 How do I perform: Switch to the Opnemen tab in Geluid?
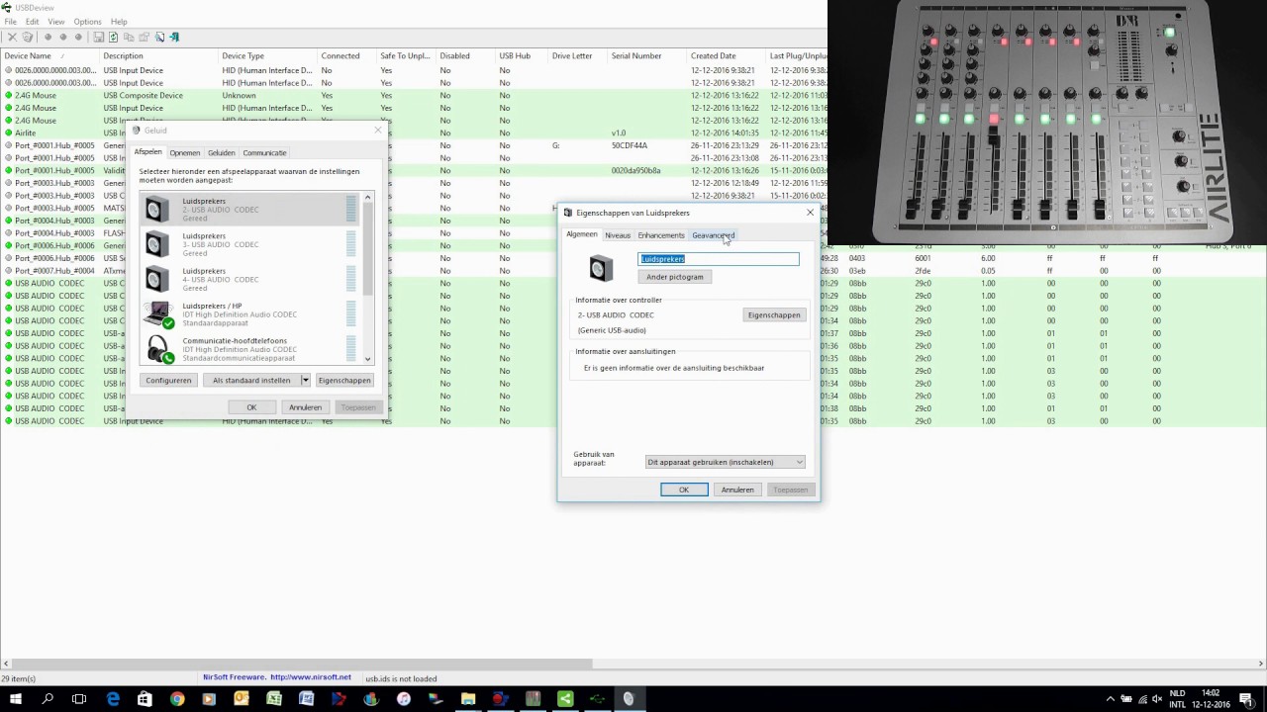point(184,152)
